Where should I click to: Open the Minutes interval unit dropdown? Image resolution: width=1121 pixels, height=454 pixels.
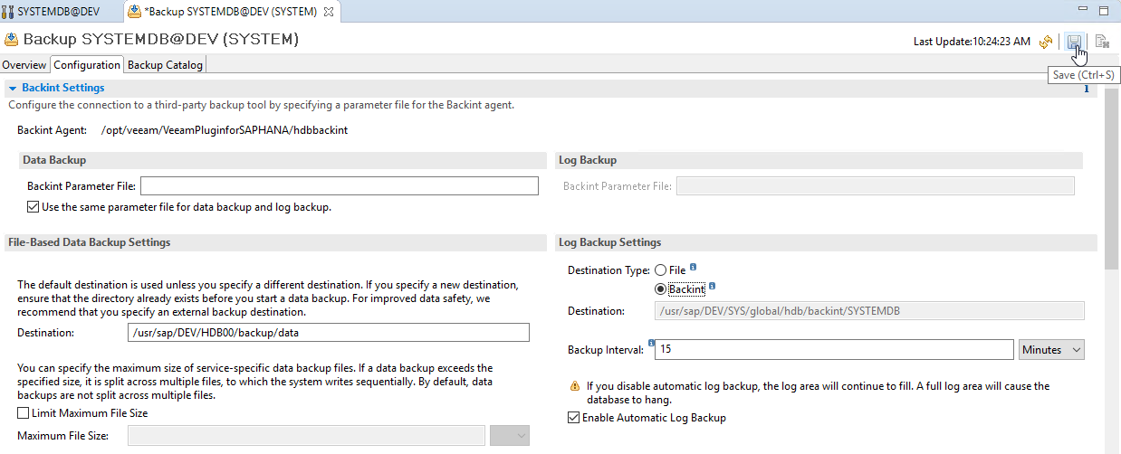pyautogui.click(x=1051, y=349)
